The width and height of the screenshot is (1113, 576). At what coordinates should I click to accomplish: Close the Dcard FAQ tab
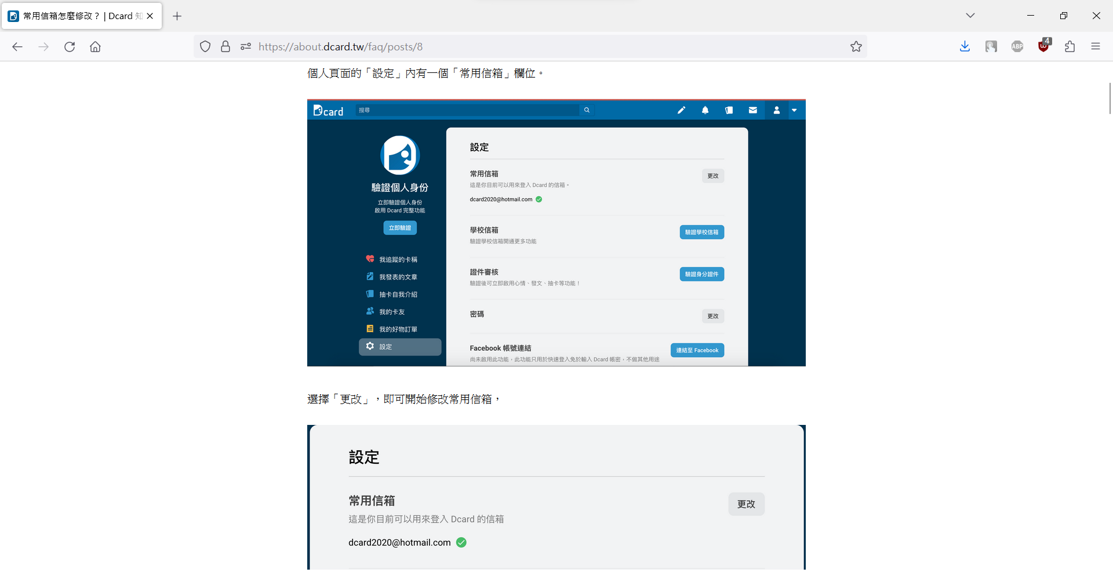[150, 16]
